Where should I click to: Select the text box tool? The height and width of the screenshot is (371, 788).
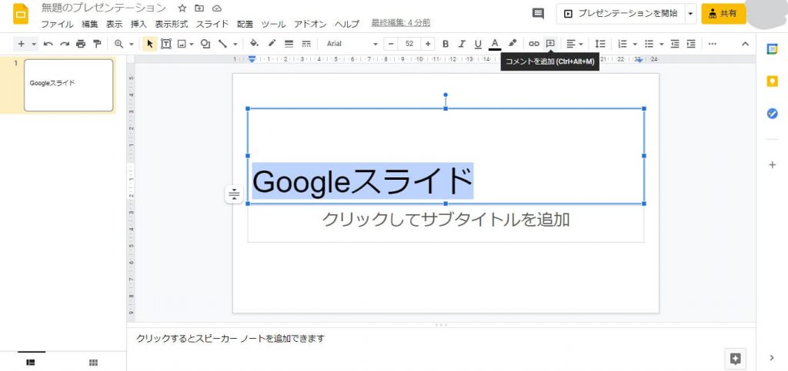[165, 44]
